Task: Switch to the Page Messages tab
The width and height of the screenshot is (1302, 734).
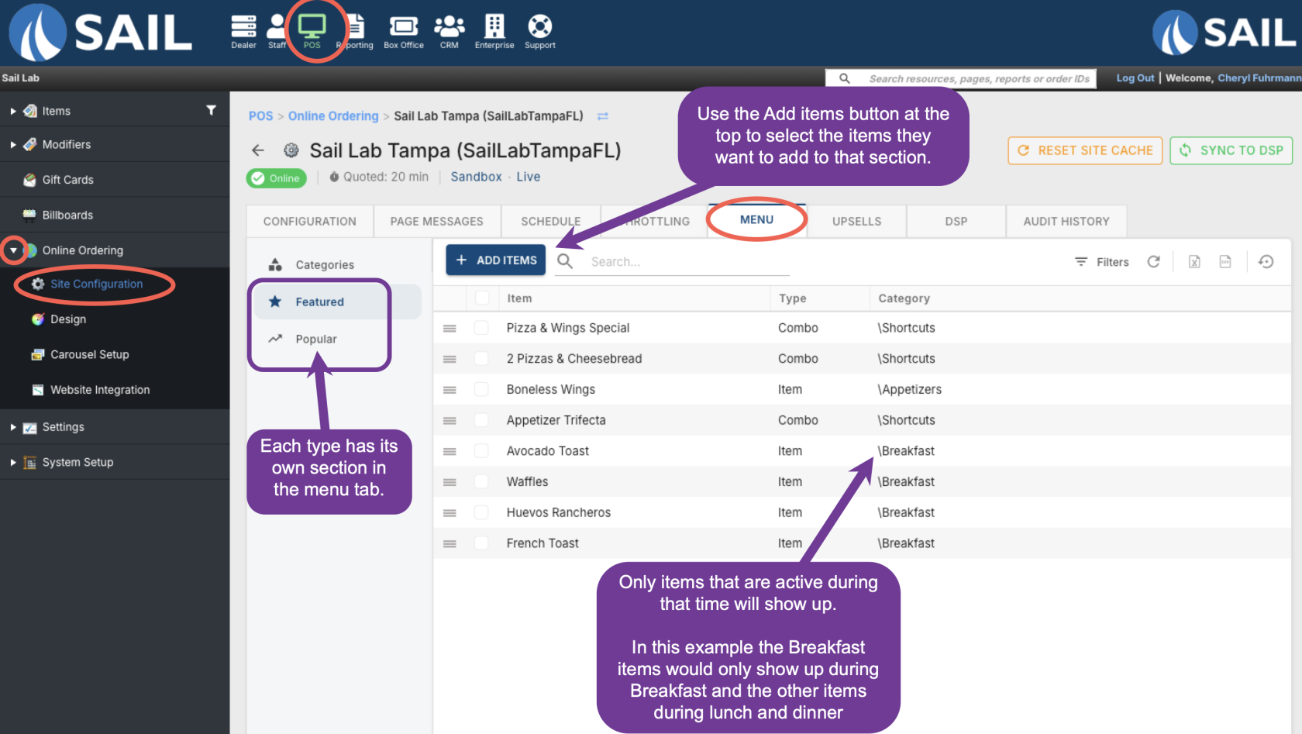Action: coord(437,222)
